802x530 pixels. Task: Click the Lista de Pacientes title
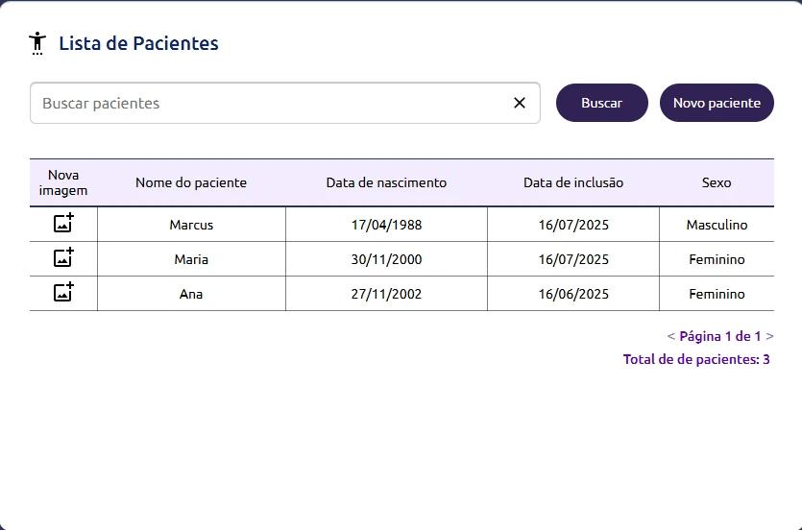click(x=138, y=43)
